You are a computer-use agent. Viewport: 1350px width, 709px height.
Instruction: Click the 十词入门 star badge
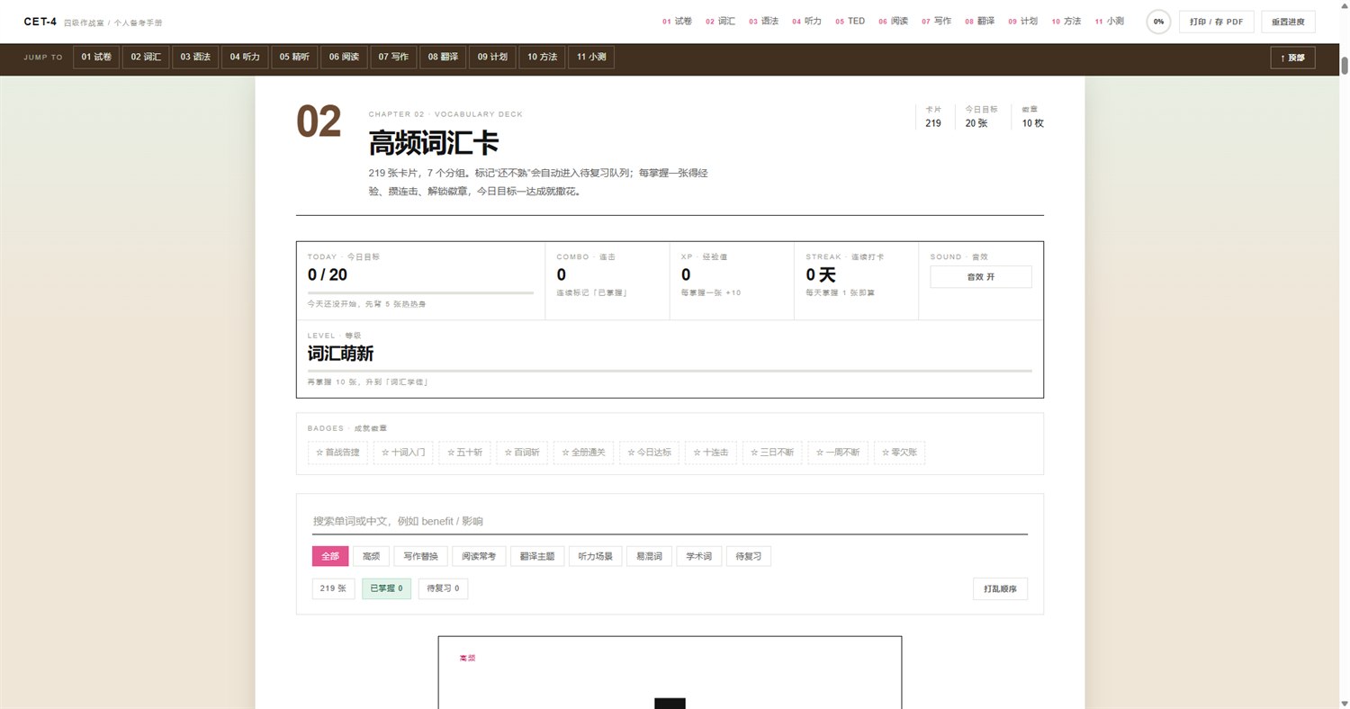pyautogui.click(x=403, y=453)
